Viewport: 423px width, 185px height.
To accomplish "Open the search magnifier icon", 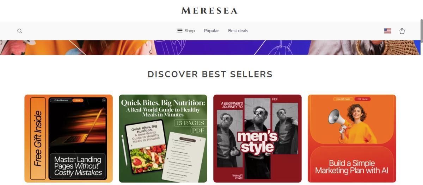I will click(20, 31).
